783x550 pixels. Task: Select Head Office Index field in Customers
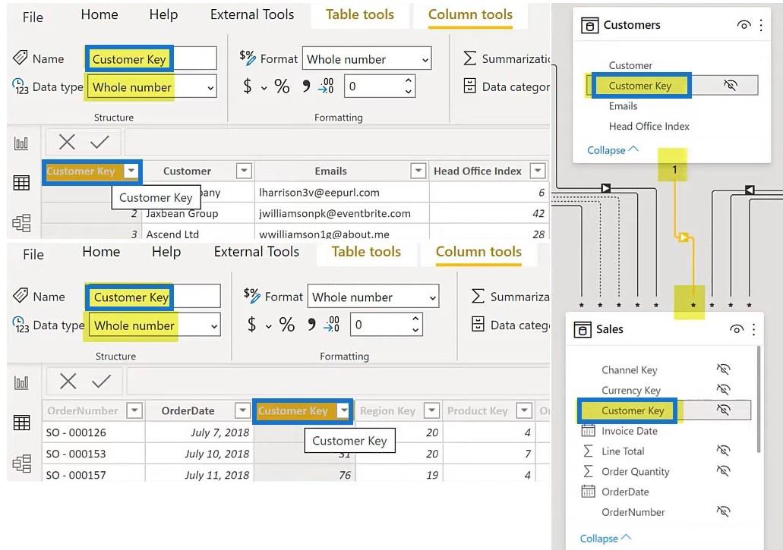pos(649,126)
